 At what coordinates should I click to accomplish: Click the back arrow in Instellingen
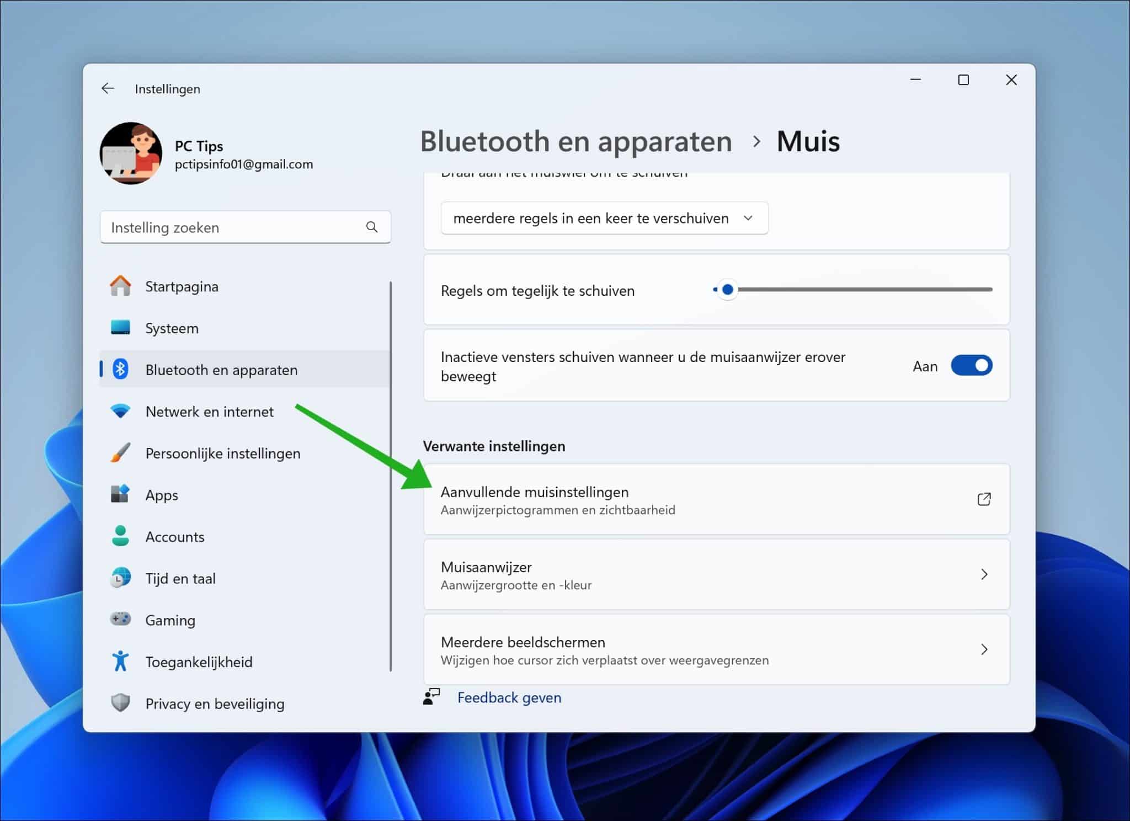coord(108,88)
